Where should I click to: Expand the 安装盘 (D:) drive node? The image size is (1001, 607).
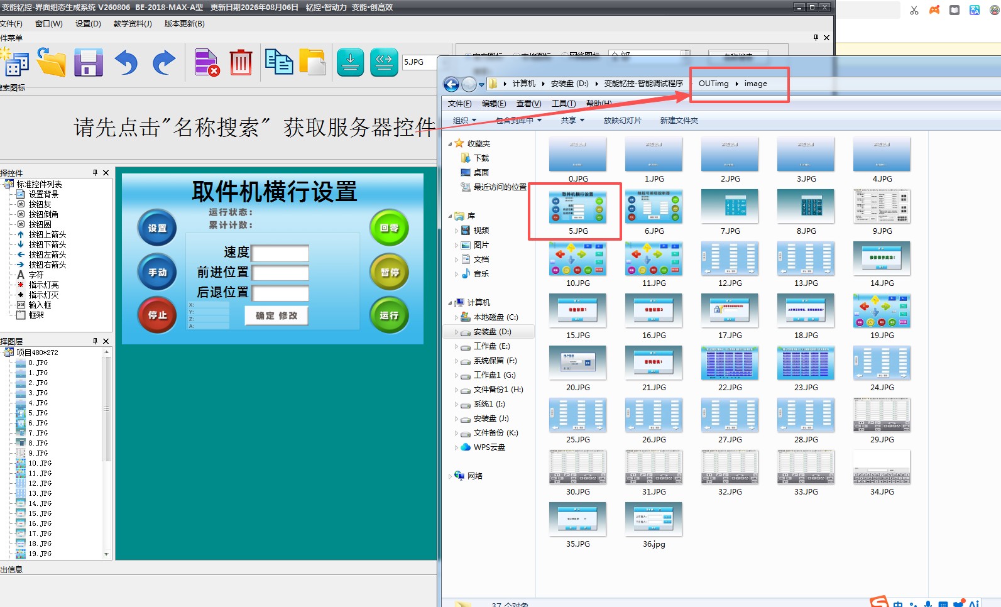pyautogui.click(x=456, y=332)
